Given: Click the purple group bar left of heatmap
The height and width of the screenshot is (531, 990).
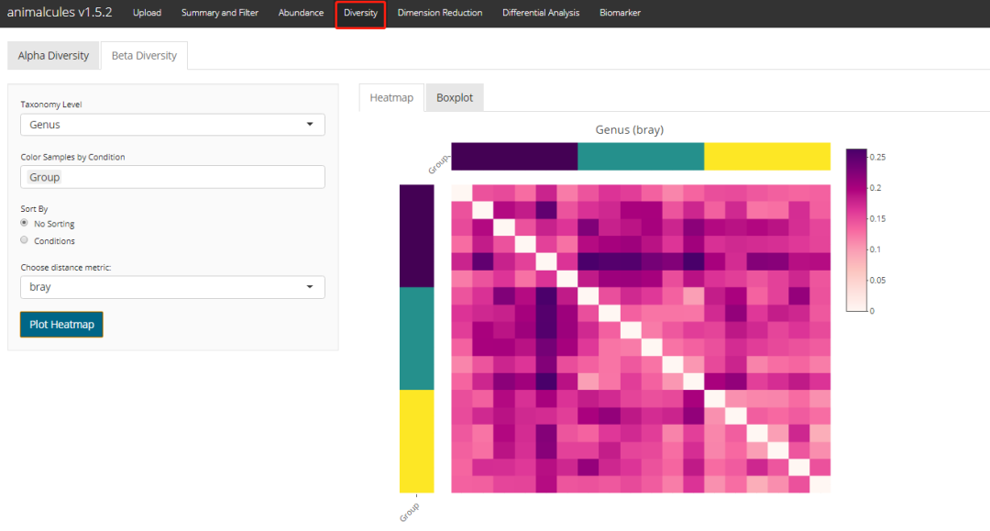Looking at the screenshot, I should click(x=417, y=236).
